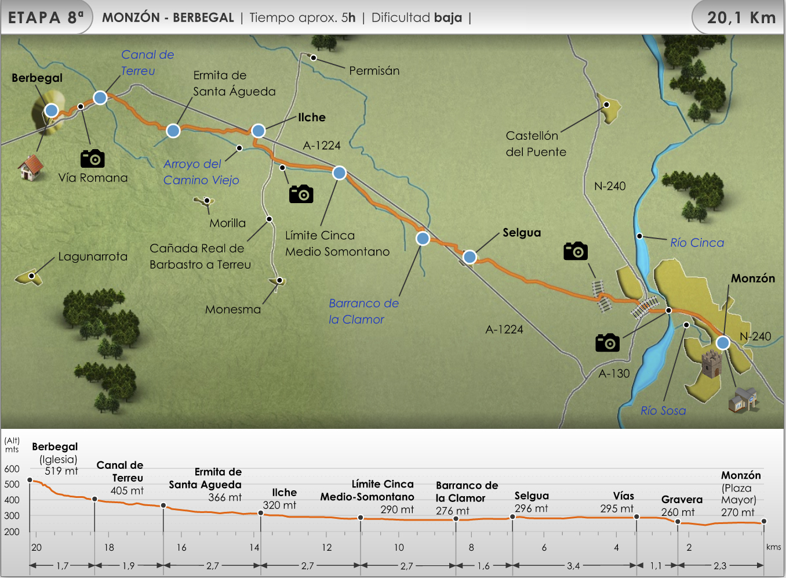786x578 pixels.
Task: Click the building icon below Monzón castle
Action: 743,400
